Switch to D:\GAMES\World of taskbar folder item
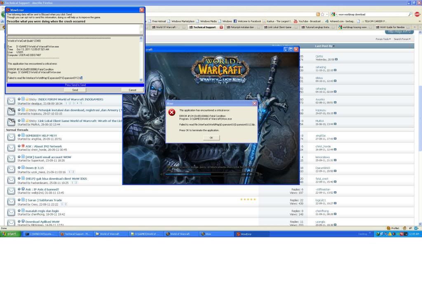 tap(145, 234)
